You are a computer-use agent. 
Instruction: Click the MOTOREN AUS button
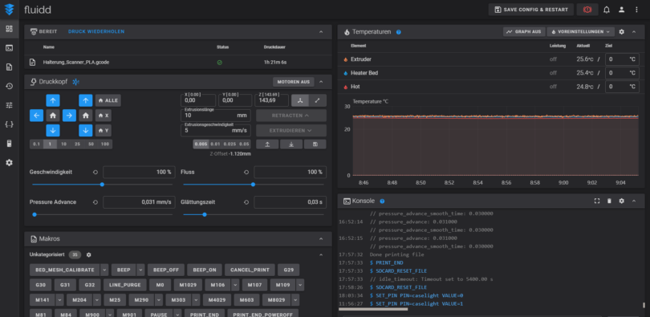[294, 82]
